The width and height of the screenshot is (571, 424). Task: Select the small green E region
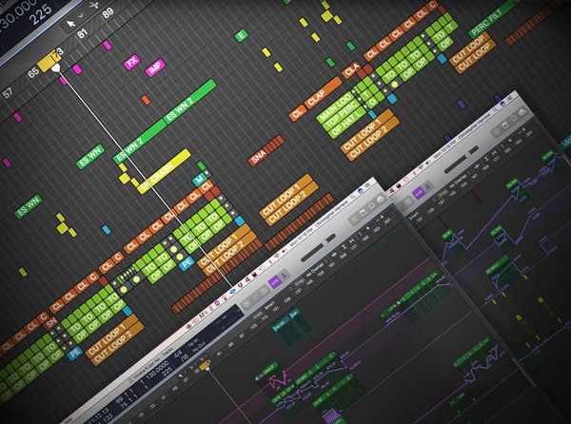pos(241,35)
